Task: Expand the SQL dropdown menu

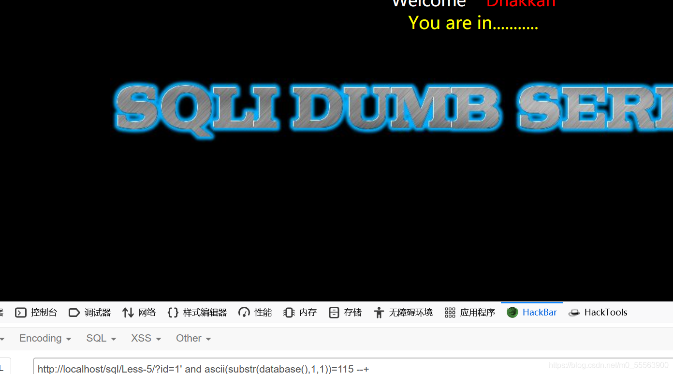Action: (102, 338)
